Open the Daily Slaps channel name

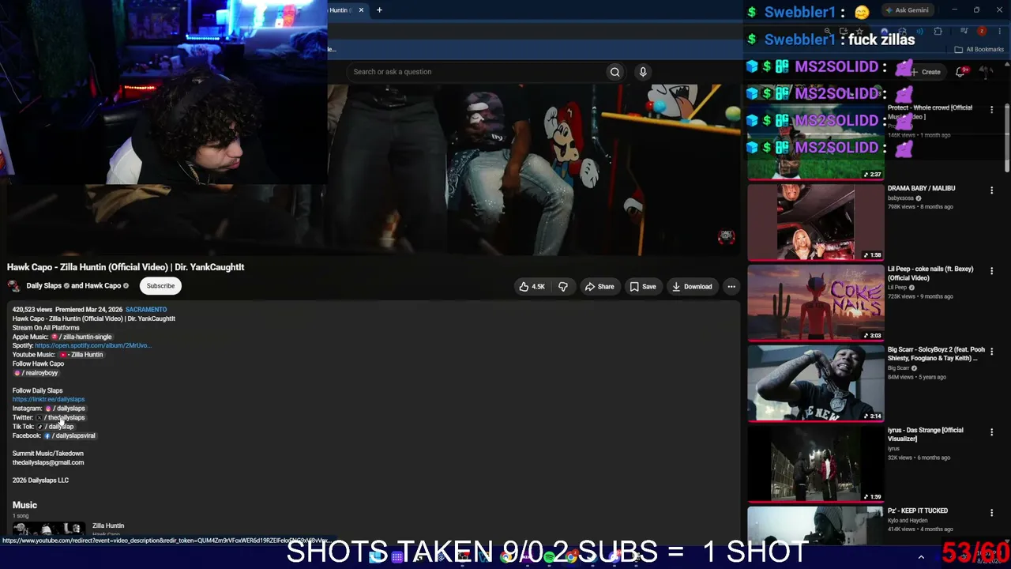tap(43, 286)
